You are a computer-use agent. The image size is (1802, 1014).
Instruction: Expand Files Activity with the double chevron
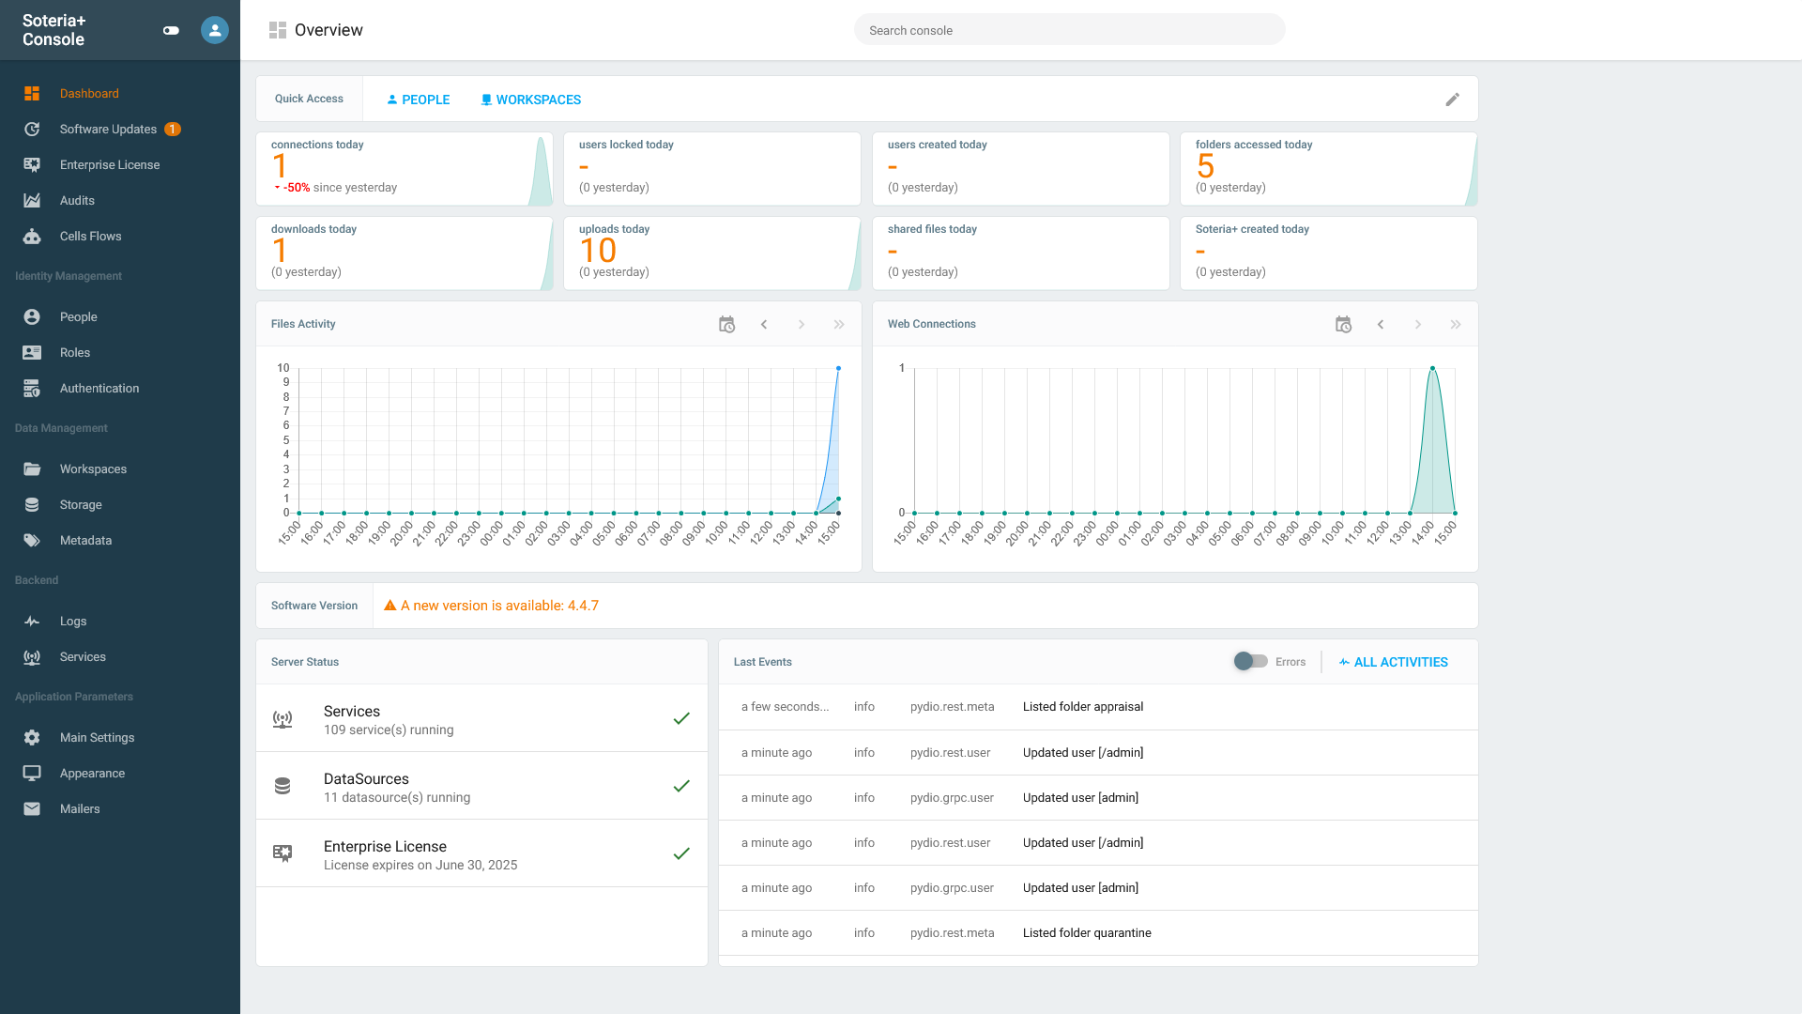pos(839,324)
